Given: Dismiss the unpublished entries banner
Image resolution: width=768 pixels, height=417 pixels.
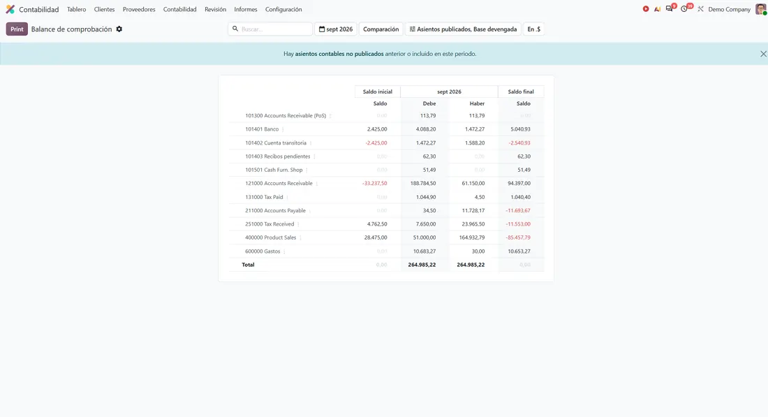Looking at the screenshot, I should pyautogui.click(x=763, y=54).
